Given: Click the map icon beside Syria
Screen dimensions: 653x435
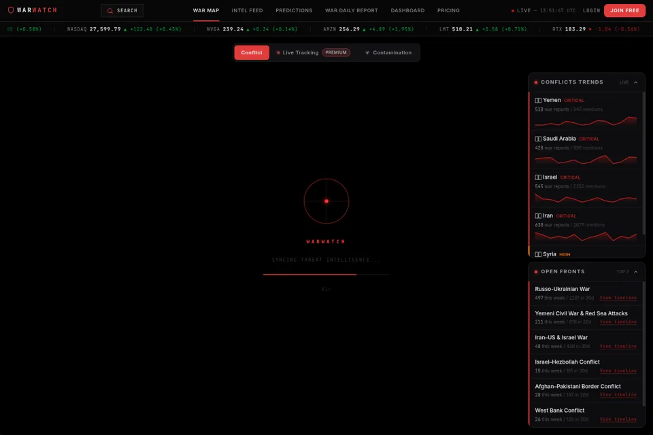Looking at the screenshot, I should coord(538,254).
